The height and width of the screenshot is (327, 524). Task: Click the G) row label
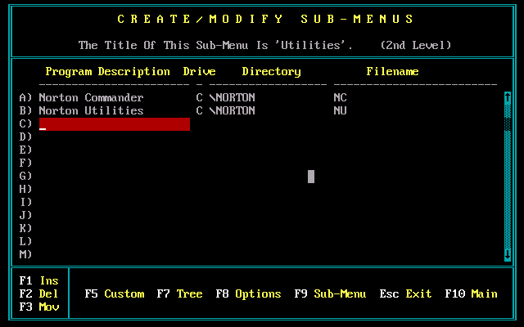(25, 176)
